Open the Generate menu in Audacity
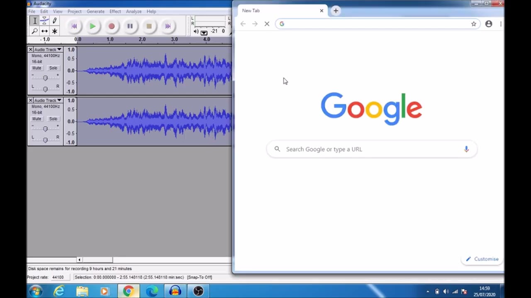Screen dimensions: 531x298 point(95,12)
